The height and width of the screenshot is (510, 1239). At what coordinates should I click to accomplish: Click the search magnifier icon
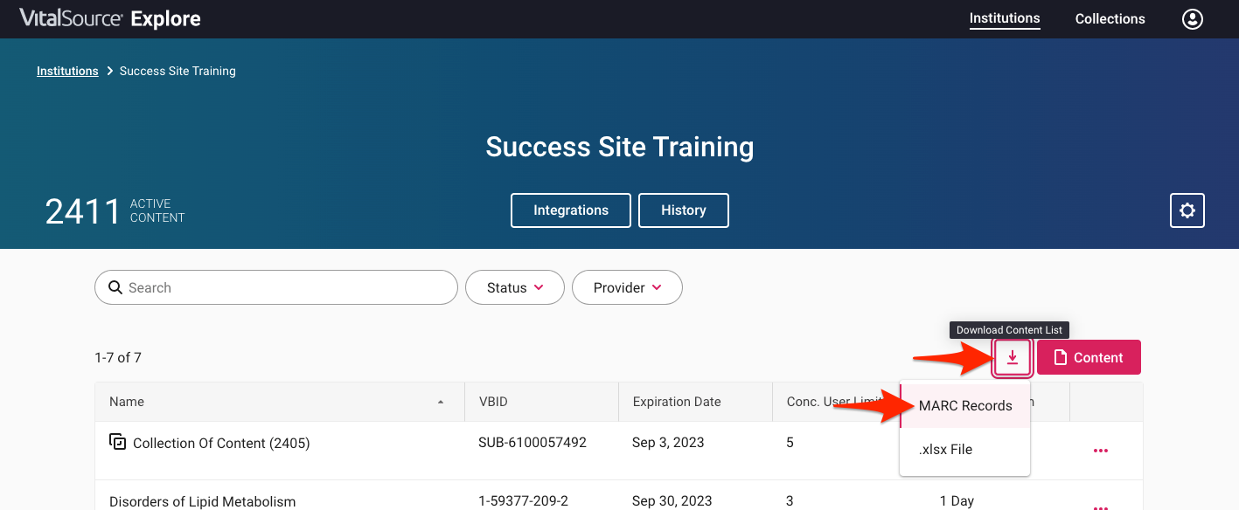point(115,286)
